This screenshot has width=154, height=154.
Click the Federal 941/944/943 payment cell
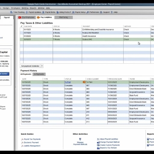(x=103, y=33)
